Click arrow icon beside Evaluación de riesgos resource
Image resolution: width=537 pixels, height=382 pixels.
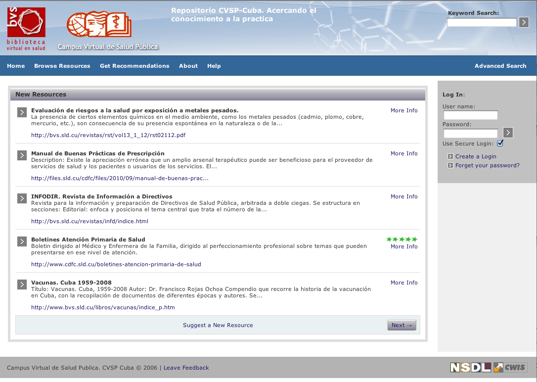click(x=22, y=112)
